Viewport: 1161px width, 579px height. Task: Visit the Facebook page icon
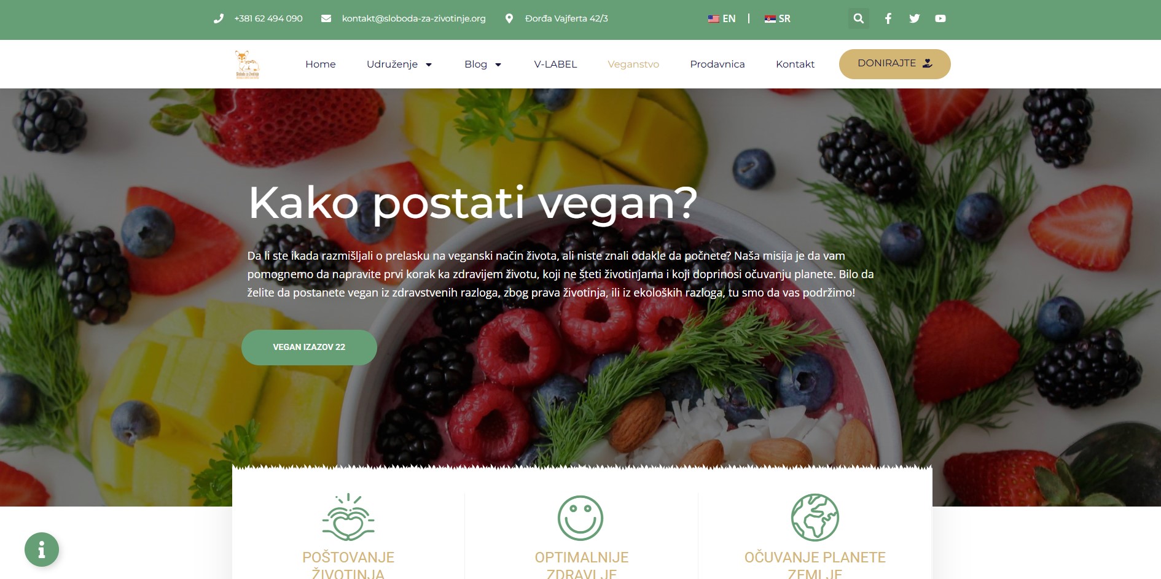tap(888, 18)
